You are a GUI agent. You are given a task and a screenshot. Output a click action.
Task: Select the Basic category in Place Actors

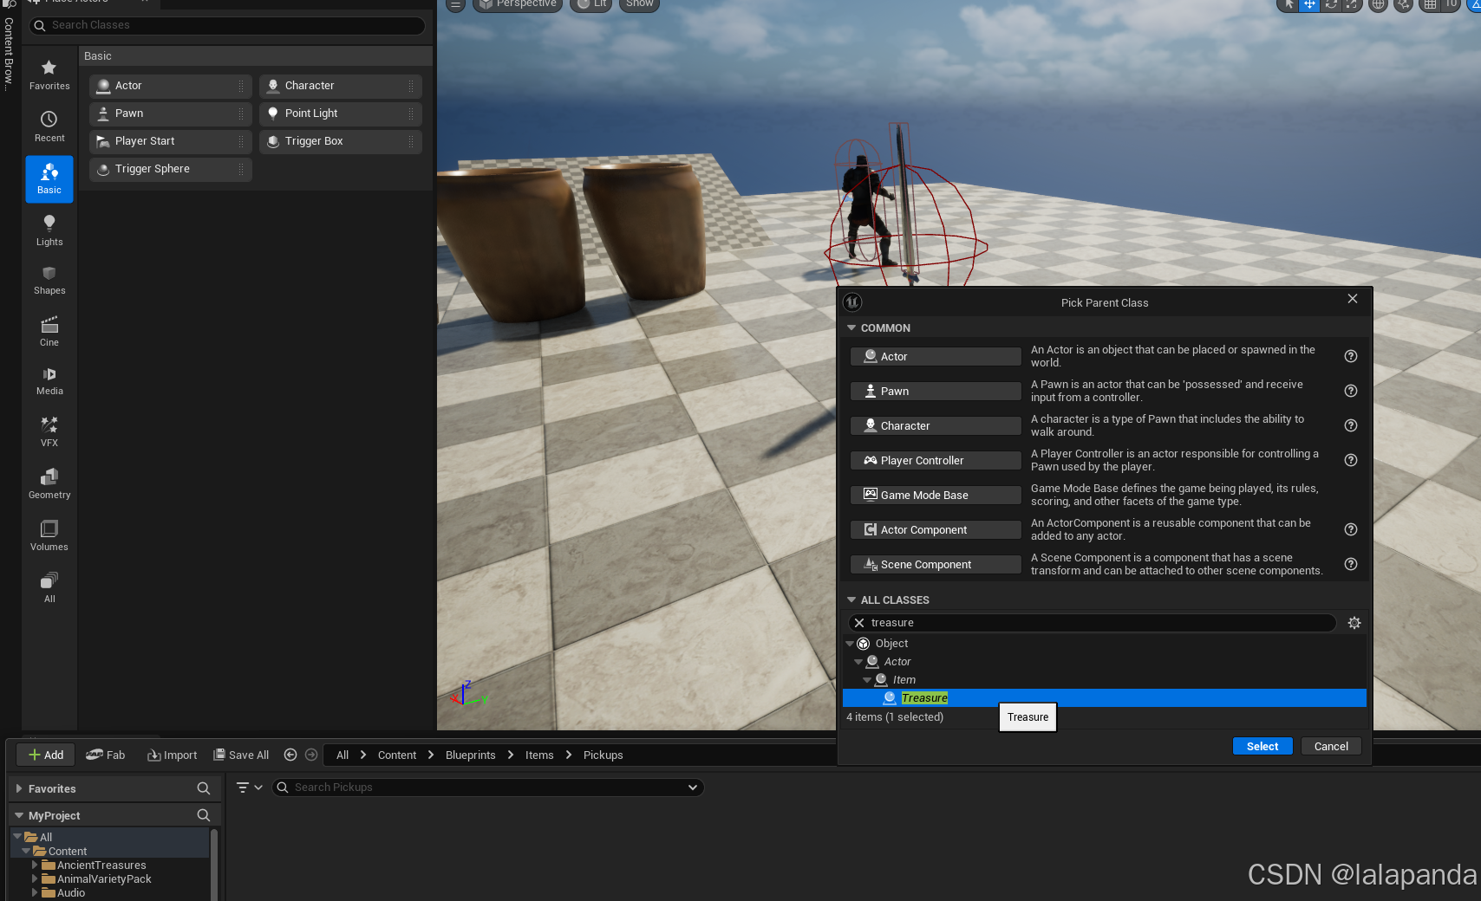pyautogui.click(x=49, y=178)
